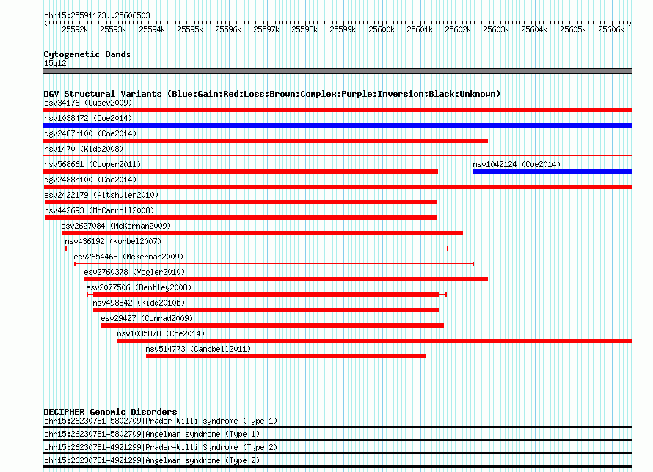653x472 pixels.
Task: Click the 25595k ruler position
Action: click(190, 29)
